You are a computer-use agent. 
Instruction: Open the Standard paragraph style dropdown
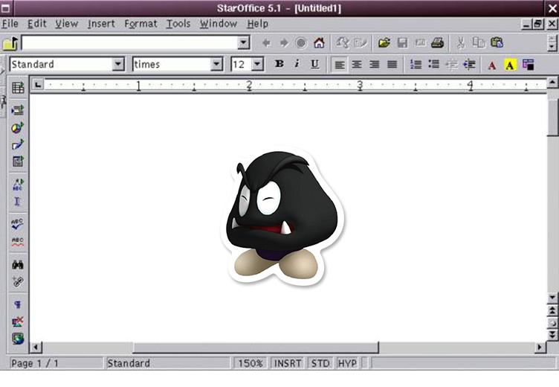[118, 65]
